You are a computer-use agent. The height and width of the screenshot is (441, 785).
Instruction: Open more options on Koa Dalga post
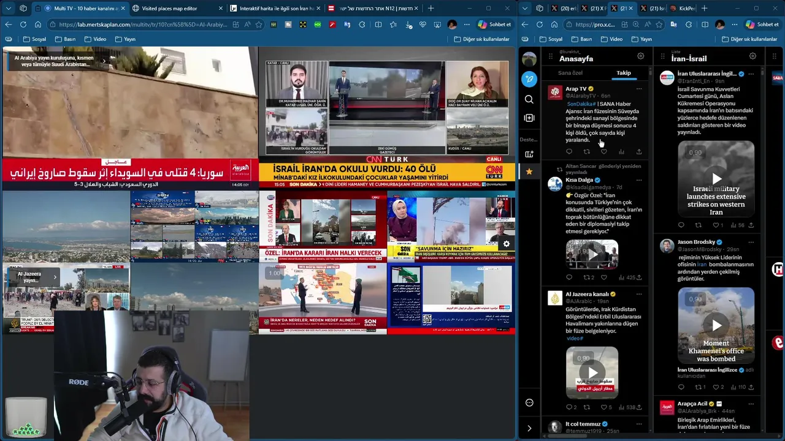(x=638, y=180)
